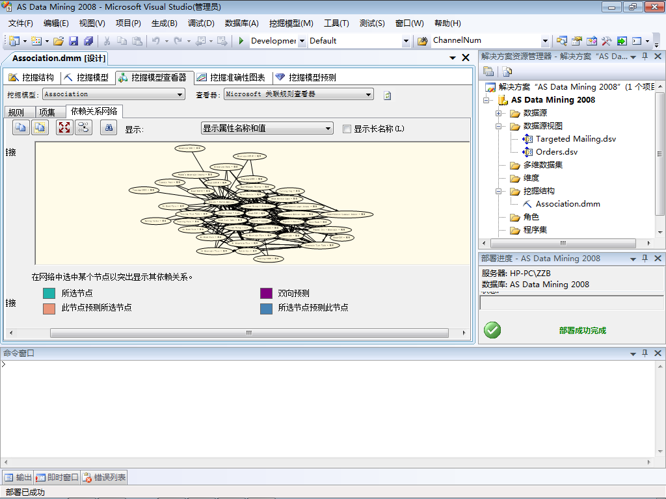Open the 帮助(H) menu

pos(447,23)
